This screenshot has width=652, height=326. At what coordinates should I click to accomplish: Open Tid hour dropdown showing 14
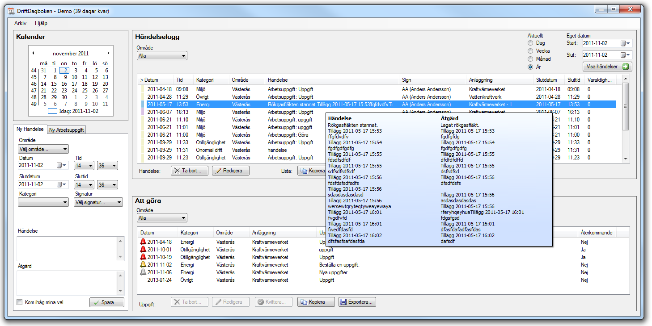click(84, 166)
